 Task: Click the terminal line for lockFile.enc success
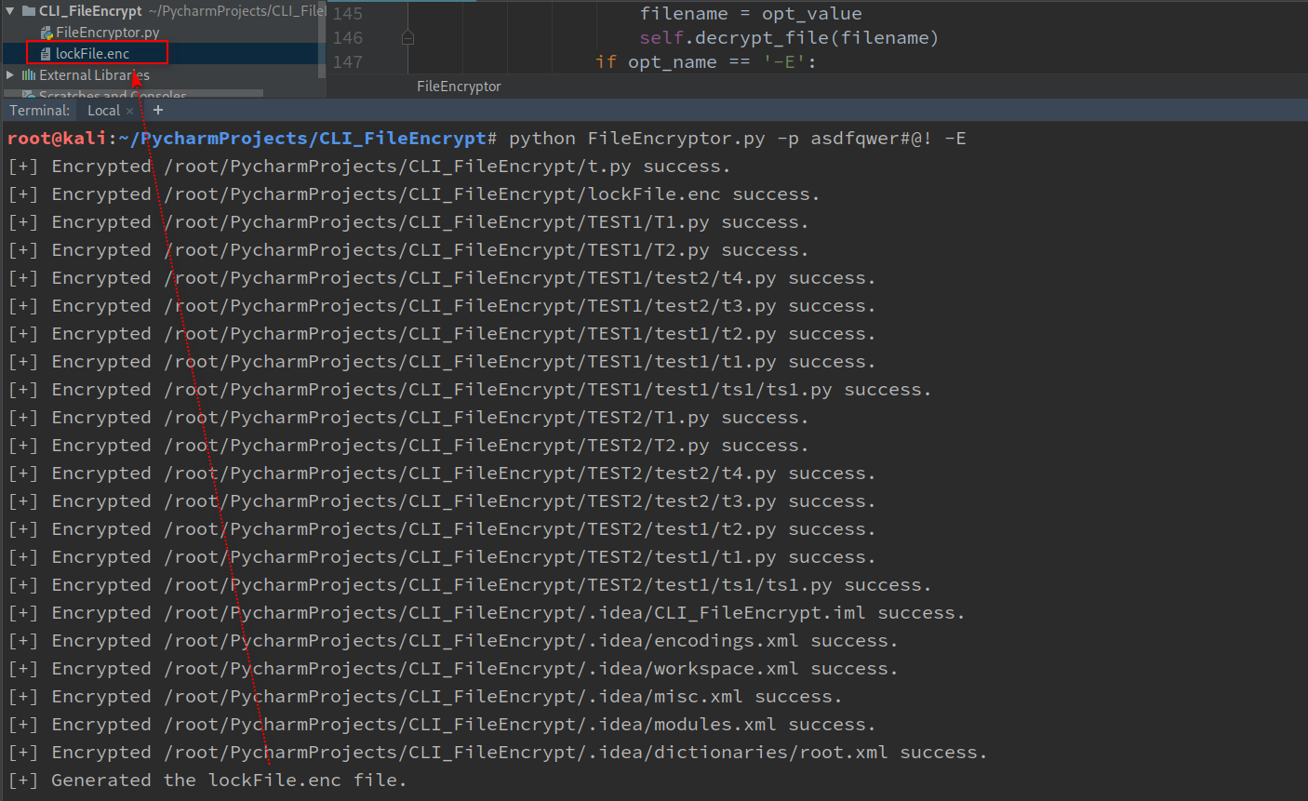[414, 194]
